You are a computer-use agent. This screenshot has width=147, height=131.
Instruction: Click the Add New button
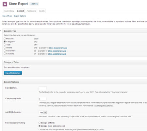coord(34,4)
